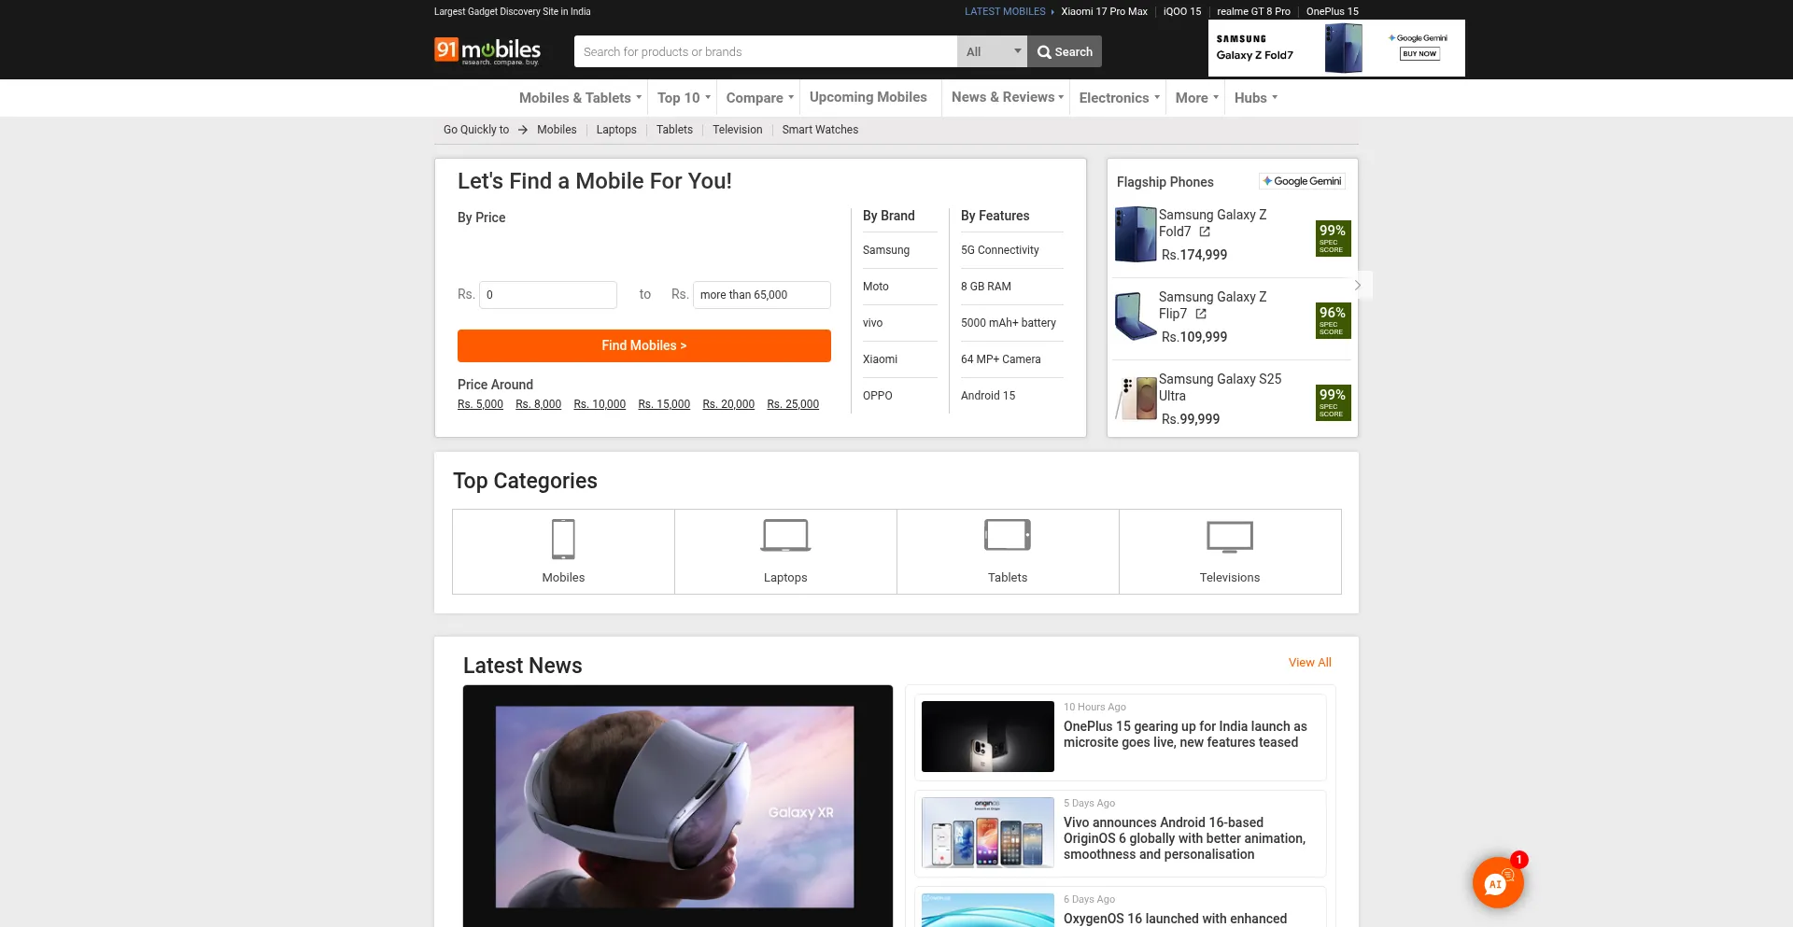Click the minimum price input field
The height and width of the screenshot is (927, 1793).
(x=548, y=295)
